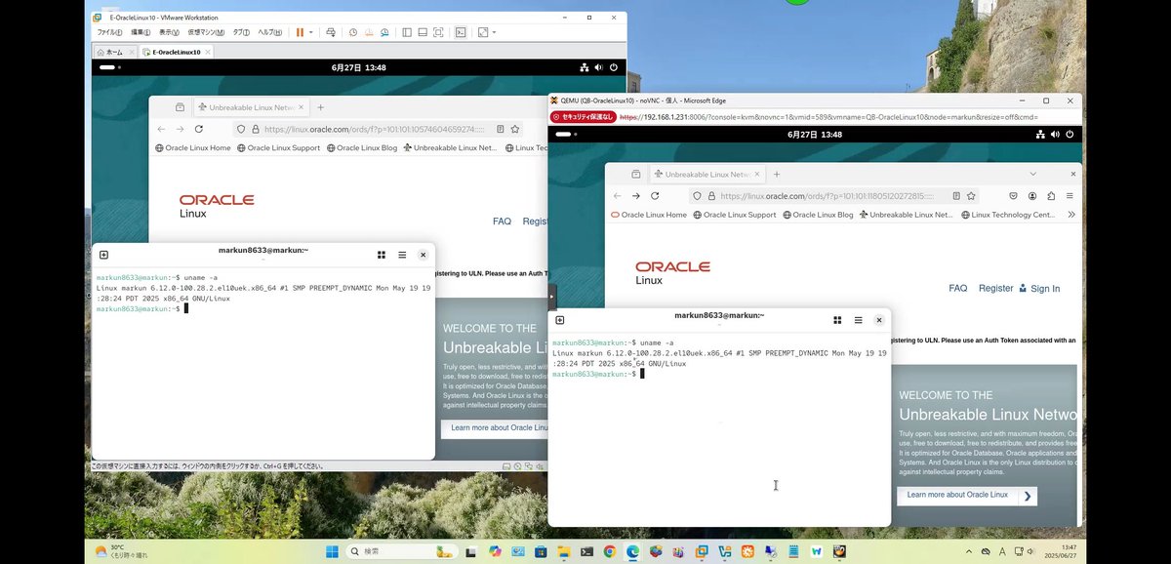The height and width of the screenshot is (564, 1171).
Task: Open Oracle Linux Home bookmark in VMware Firefox
Action: pyautogui.click(x=193, y=148)
